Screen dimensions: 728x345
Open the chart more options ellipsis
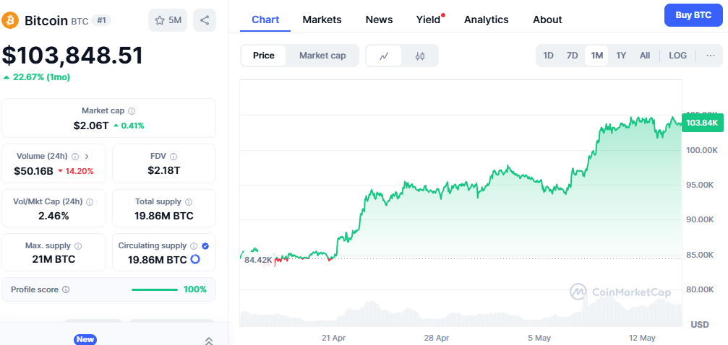pos(711,56)
